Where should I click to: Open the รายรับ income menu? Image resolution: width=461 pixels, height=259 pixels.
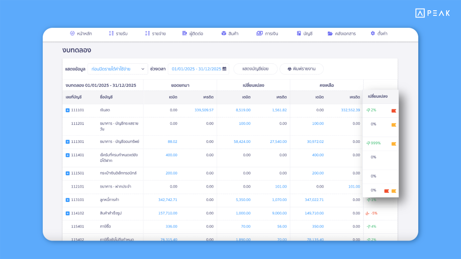118,33
